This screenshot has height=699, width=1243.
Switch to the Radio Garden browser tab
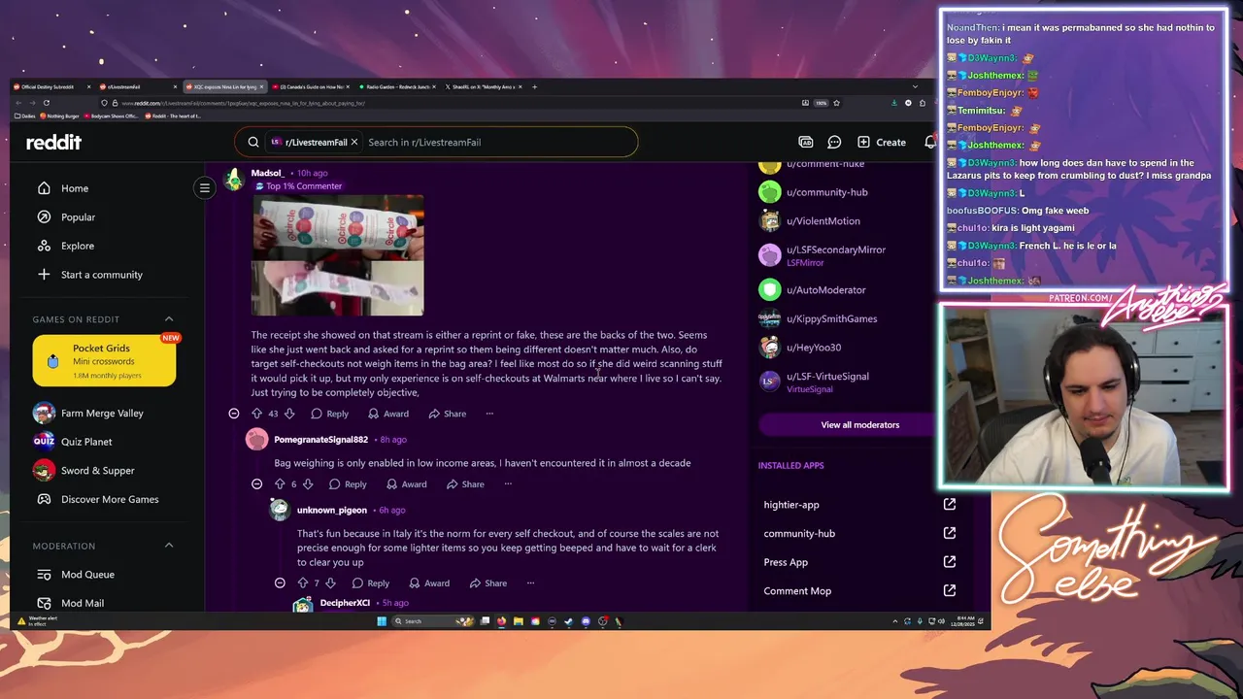396,87
